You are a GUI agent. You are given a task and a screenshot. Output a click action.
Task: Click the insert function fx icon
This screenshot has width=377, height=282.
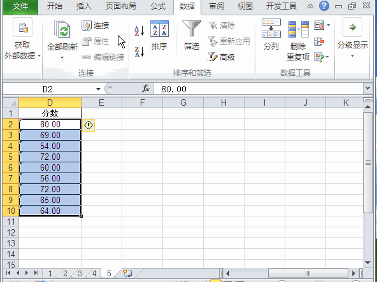[146, 88]
